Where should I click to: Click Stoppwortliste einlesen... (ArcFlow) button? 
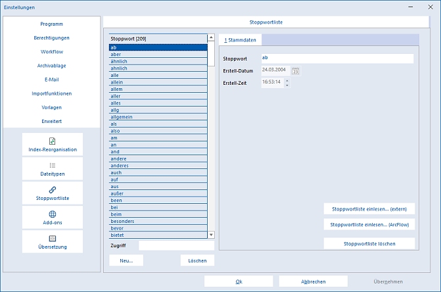click(x=369, y=224)
